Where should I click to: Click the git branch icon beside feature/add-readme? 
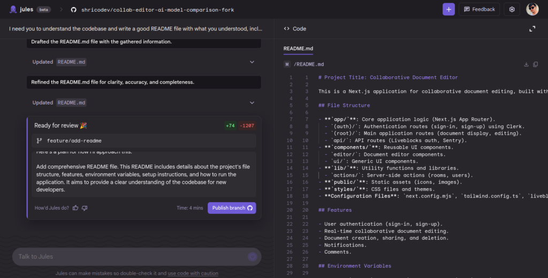pyautogui.click(x=39, y=141)
